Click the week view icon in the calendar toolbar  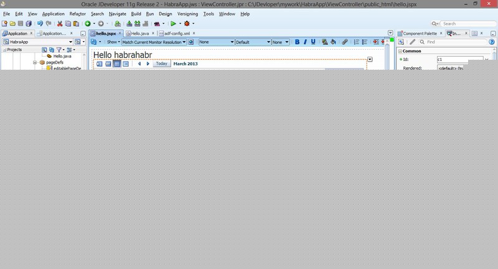(x=108, y=64)
